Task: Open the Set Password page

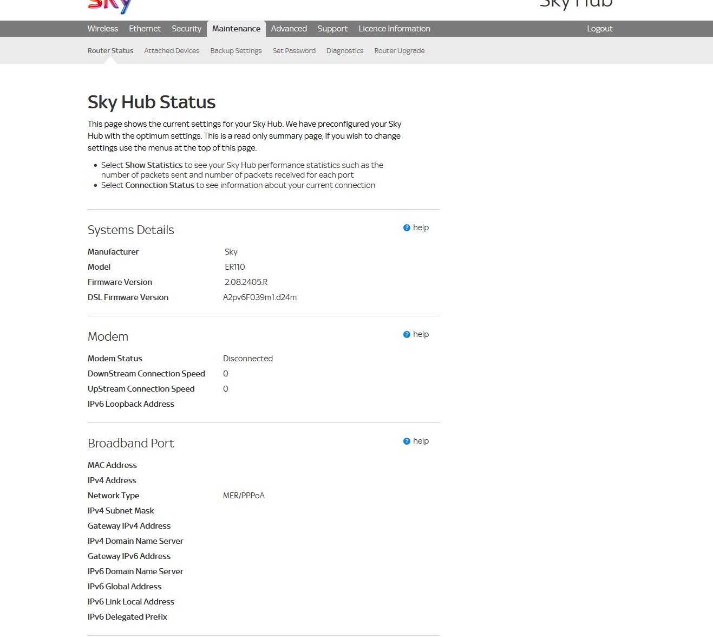Action: tap(294, 51)
